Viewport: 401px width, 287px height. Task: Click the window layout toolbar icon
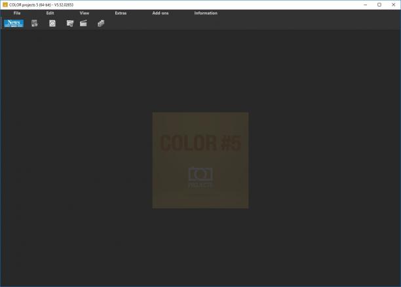[70, 24]
